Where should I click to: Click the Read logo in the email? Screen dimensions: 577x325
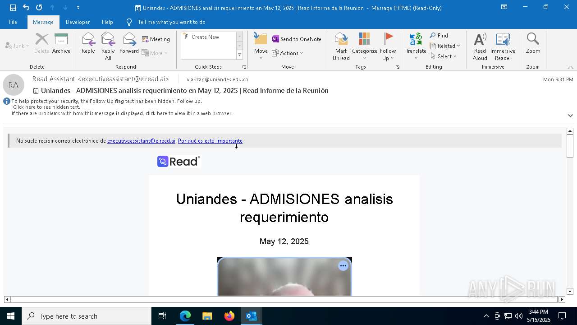(x=179, y=161)
